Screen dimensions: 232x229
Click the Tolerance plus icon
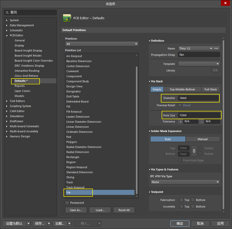[x=180, y=121]
